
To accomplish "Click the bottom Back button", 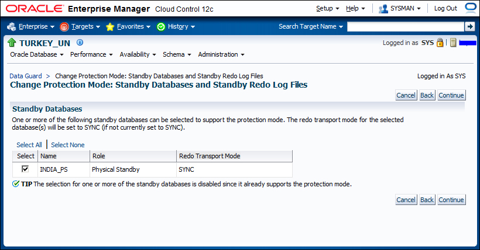I will [x=427, y=200].
